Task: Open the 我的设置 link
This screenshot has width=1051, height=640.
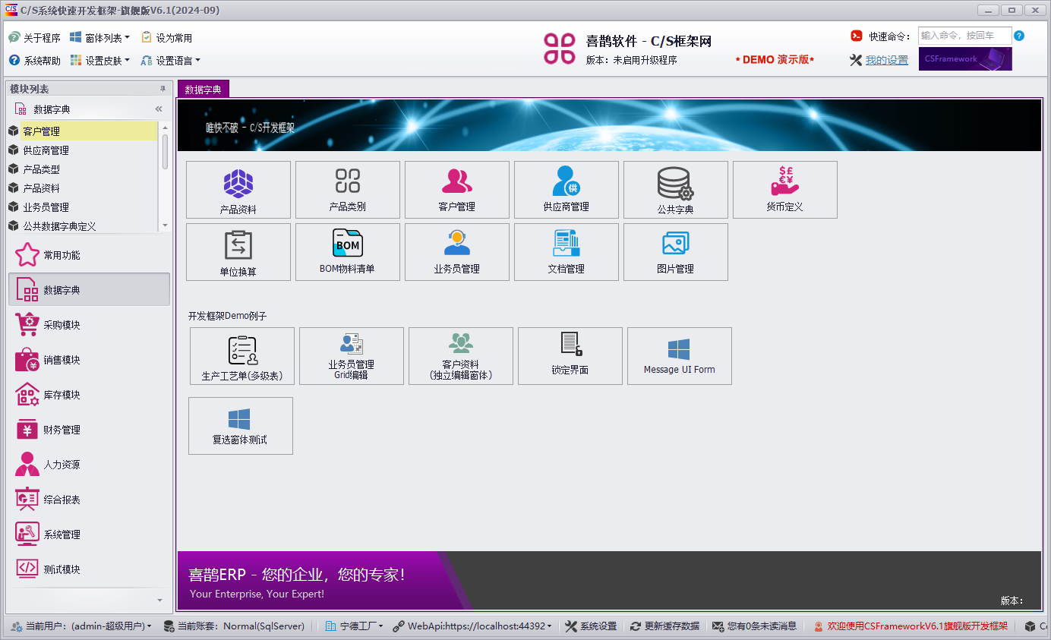Action: [x=886, y=61]
